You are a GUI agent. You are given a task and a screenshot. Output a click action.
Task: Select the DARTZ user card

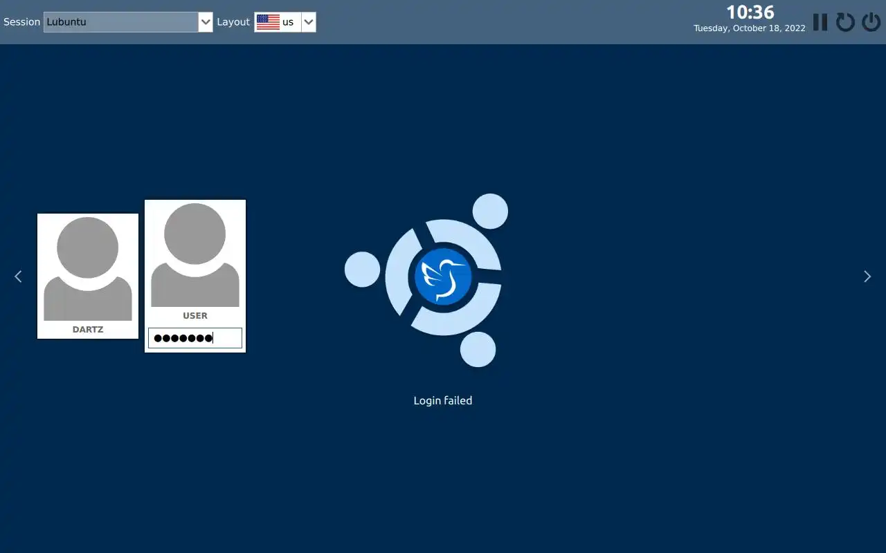point(88,276)
